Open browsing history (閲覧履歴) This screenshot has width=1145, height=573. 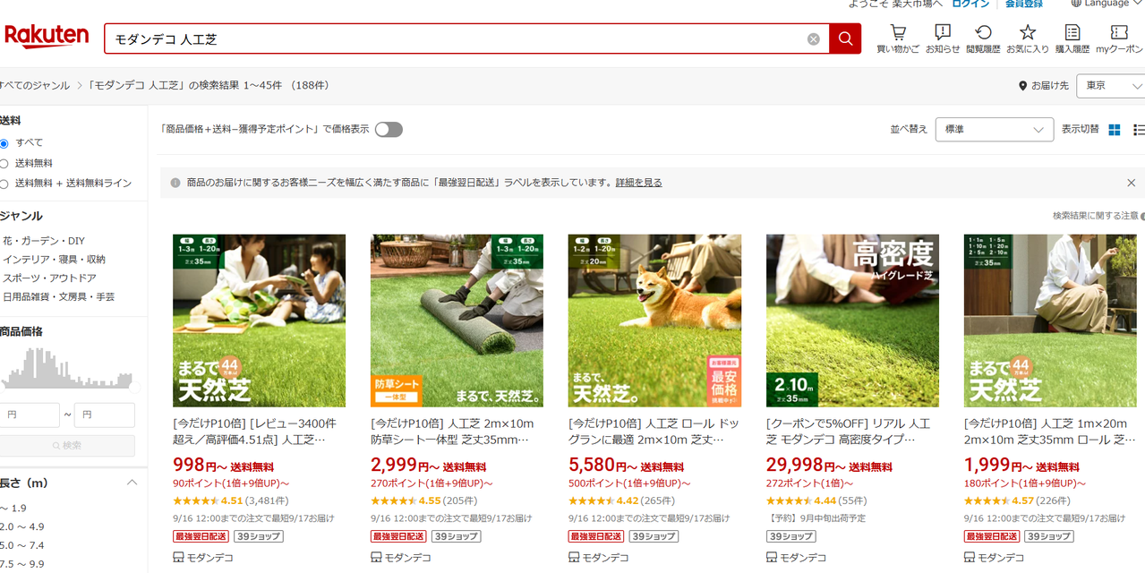pyautogui.click(x=983, y=38)
